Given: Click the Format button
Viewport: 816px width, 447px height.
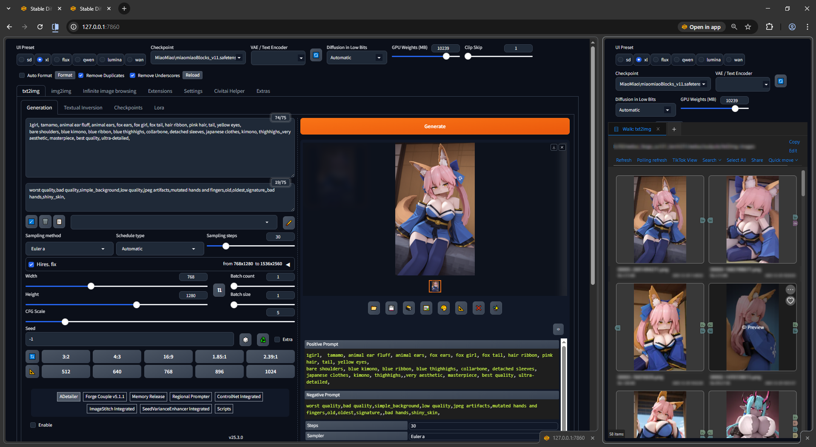Looking at the screenshot, I should pyautogui.click(x=65, y=75).
